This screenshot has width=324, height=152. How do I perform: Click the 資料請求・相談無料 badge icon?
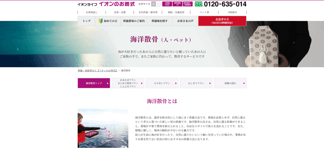pyautogui.click(x=188, y=4)
